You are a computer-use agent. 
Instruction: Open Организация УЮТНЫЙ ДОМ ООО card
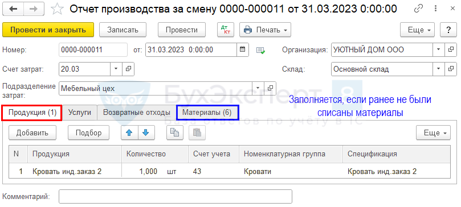[451, 49]
